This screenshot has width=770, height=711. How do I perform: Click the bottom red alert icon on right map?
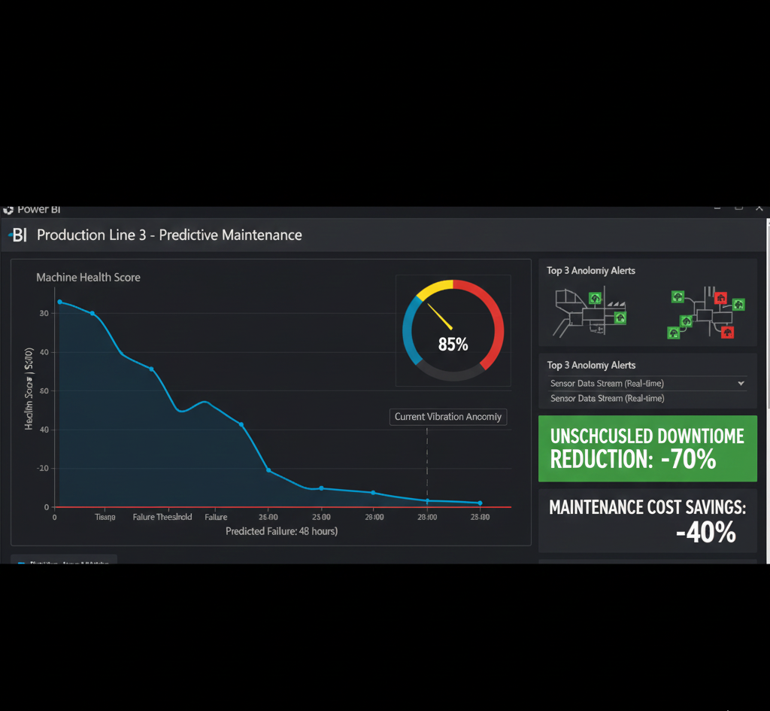coord(728,333)
